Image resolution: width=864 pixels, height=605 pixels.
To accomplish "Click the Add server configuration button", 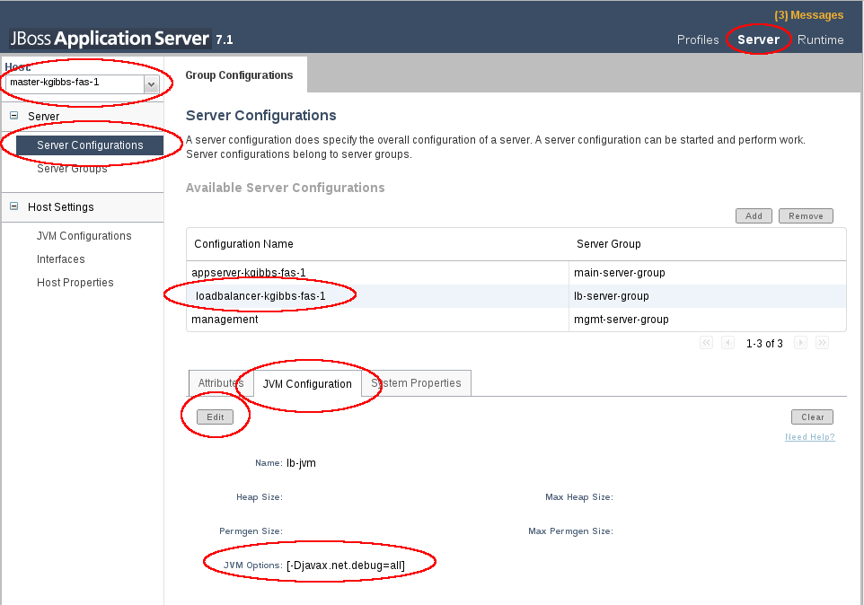I will pyautogui.click(x=754, y=215).
